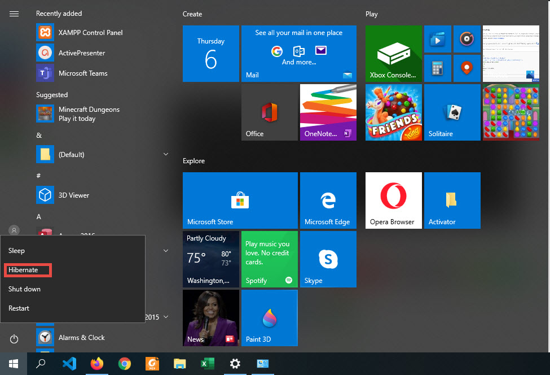Click the Firefox taskbar icon
This screenshot has height=375, width=550.
(x=97, y=364)
